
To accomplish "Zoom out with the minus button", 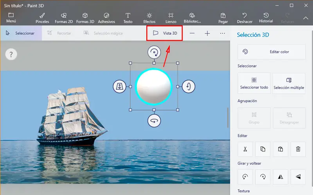I will tap(192, 33).
